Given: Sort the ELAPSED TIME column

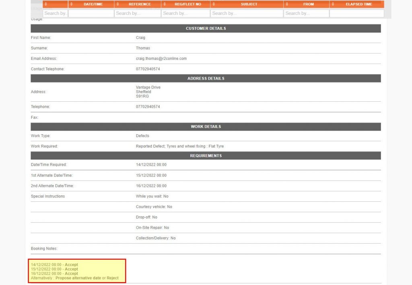Looking at the screenshot, I should (334, 4).
